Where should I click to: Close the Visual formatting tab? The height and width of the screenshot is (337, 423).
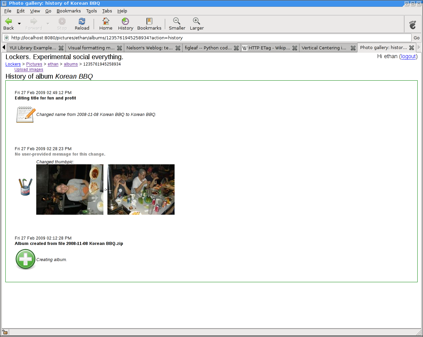tap(120, 48)
